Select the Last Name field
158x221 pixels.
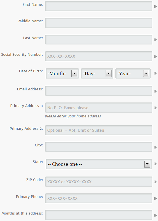[x=99, y=40]
